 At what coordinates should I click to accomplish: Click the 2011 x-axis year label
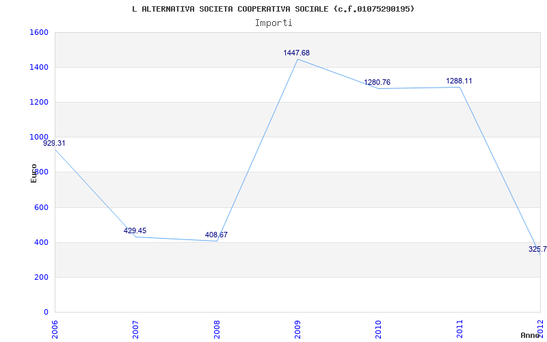[x=459, y=328]
